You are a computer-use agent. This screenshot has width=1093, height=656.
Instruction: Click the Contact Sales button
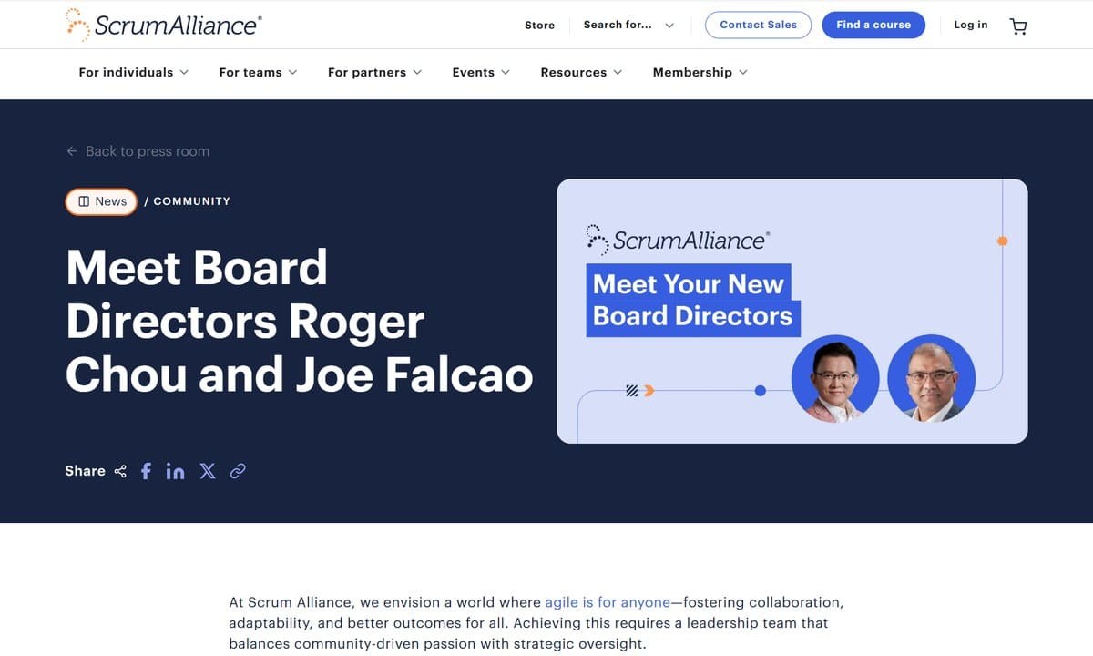point(758,25)
